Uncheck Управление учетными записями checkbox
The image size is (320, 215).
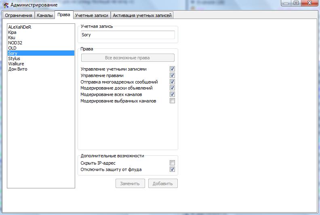click(172, 69)
